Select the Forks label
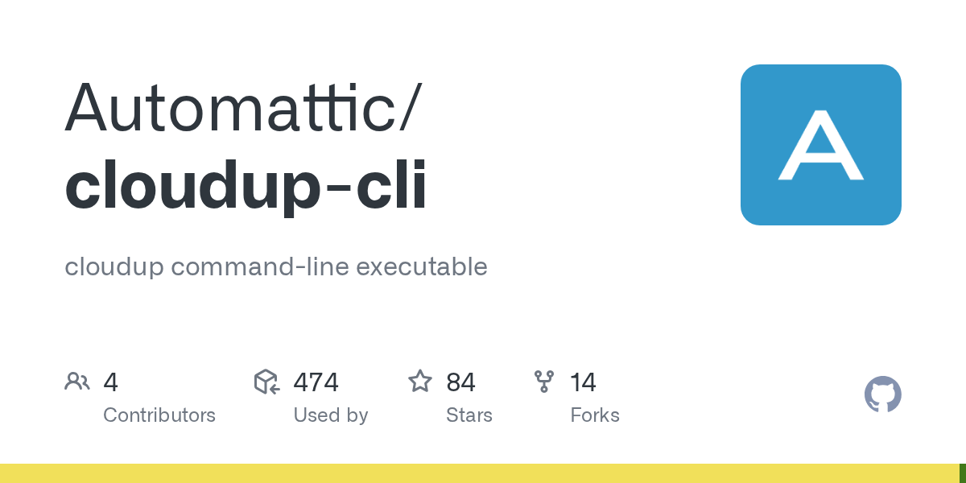The width and height of the screenshot is (966, 483). (x=595, y=415)
